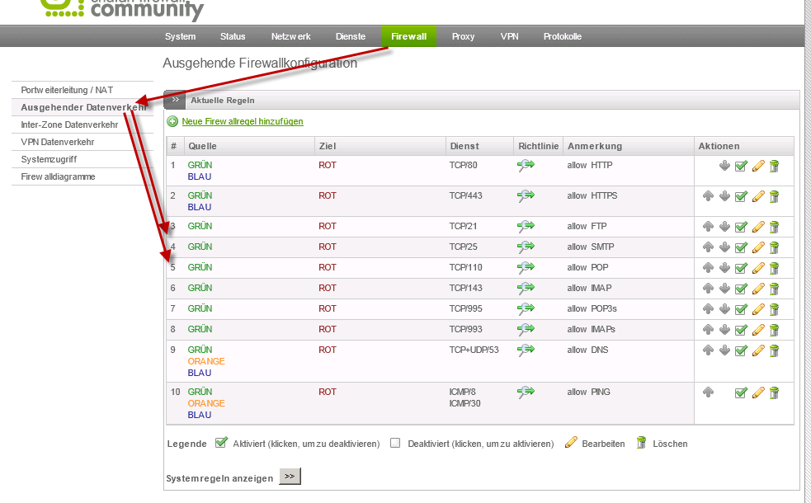Edit the allow SMTP rule
The image size is (811, 503).
tap(757, 247)
